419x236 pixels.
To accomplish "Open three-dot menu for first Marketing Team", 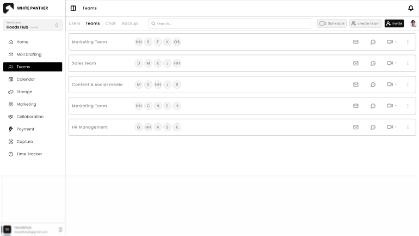I will (x=408, y=42).
